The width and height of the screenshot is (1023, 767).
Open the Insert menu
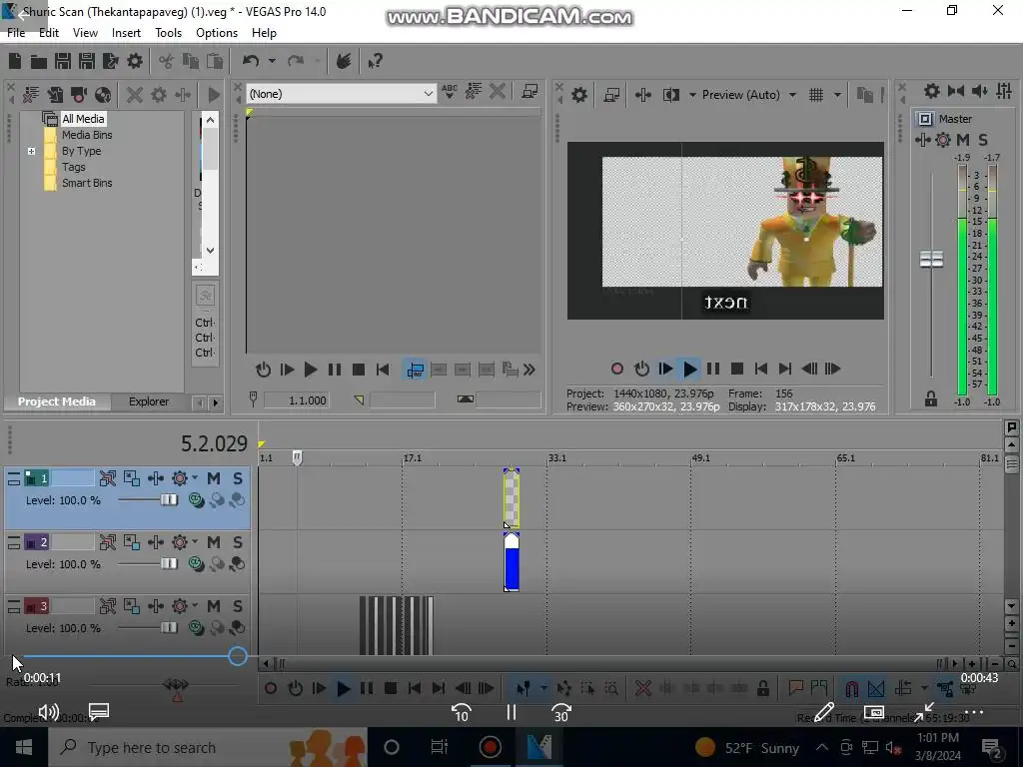click(126, 33)
